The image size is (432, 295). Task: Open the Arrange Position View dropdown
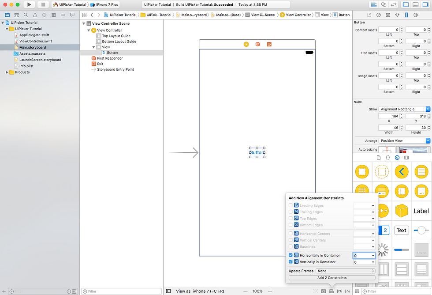404,141
